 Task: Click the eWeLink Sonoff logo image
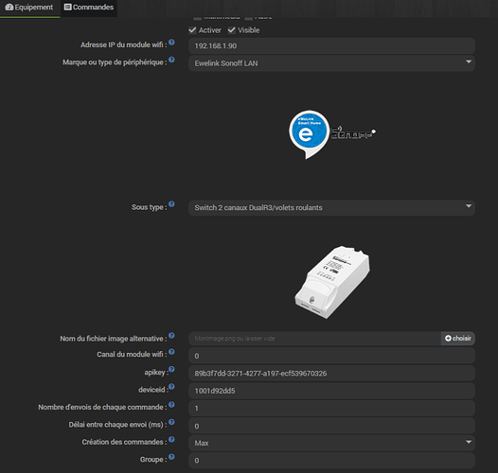pos(332,134)
